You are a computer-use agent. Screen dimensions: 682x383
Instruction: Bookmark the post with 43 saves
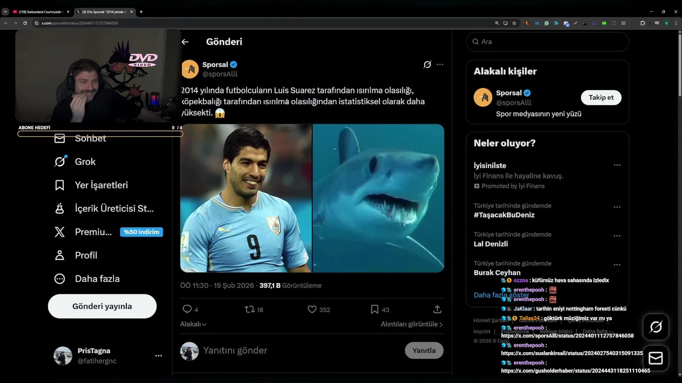coord(380,309)
